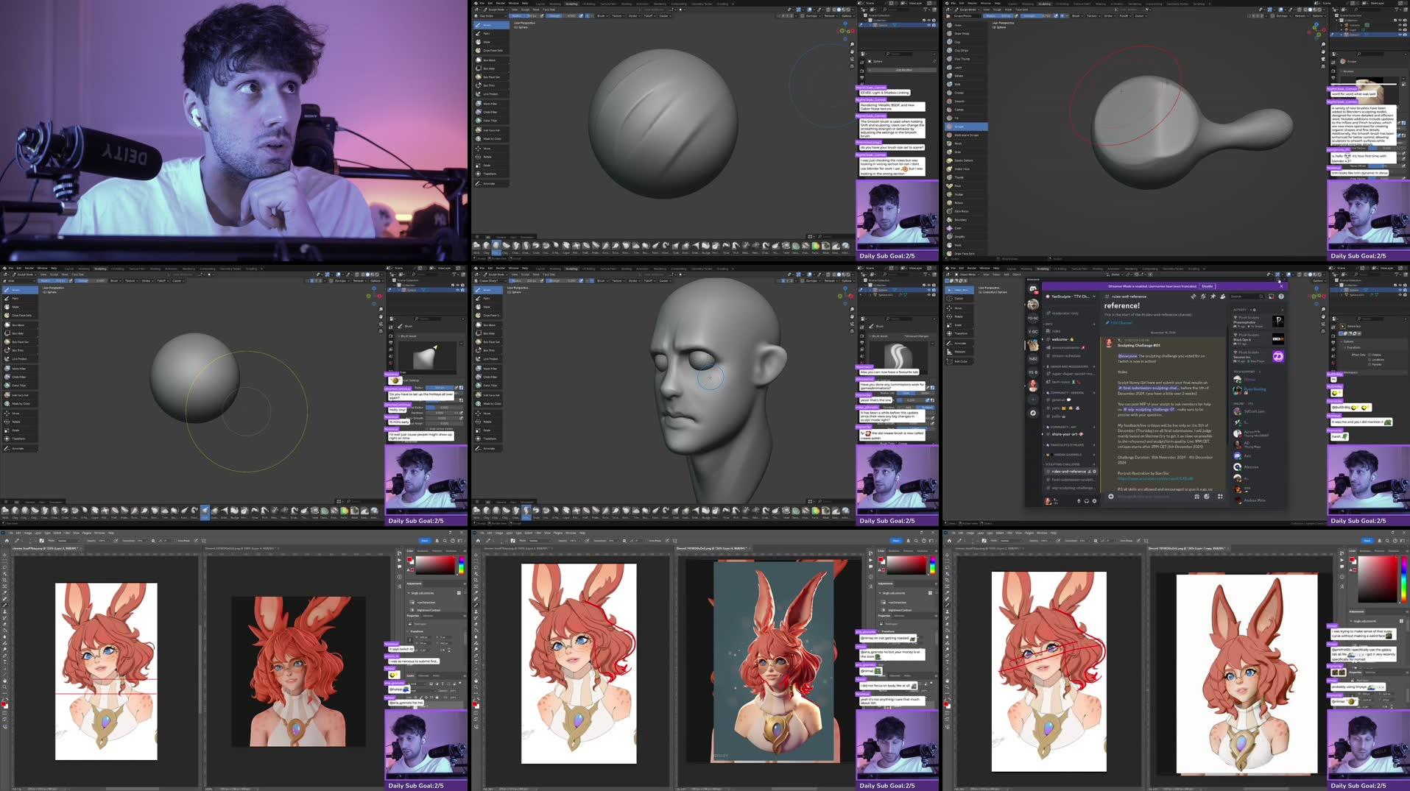Switch to Swatches tab in black-background bunny frame
Viewport: 1410px width, 791px height.
coord(423,551)
